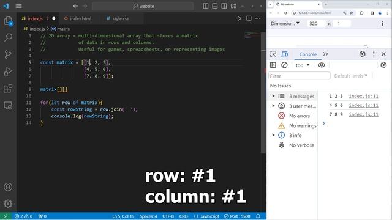Open editor More Actions ellipsis

point(258,18)
